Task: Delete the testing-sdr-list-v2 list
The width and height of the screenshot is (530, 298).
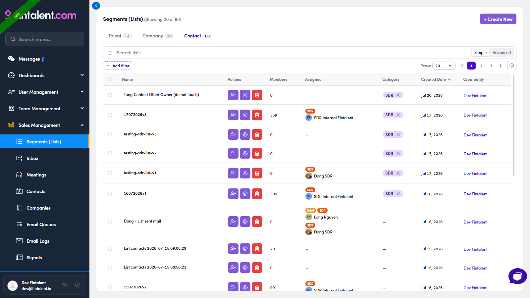Action: tap(257, 153)
